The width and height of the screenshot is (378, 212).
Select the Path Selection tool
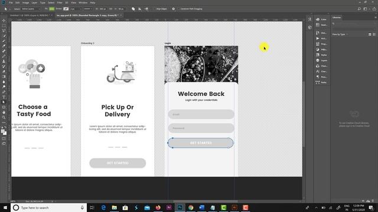(x=4, y=102)
